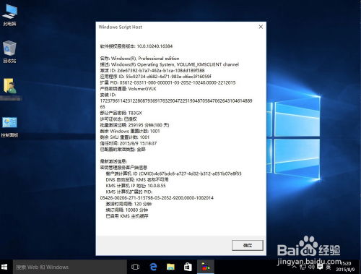Open File Explorer from the taskbar
The image size is (361, 274).
coord(170,267)
